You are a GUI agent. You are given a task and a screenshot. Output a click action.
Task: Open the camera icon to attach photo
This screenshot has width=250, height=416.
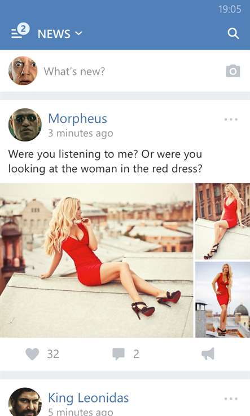click(x=233, y=71)
